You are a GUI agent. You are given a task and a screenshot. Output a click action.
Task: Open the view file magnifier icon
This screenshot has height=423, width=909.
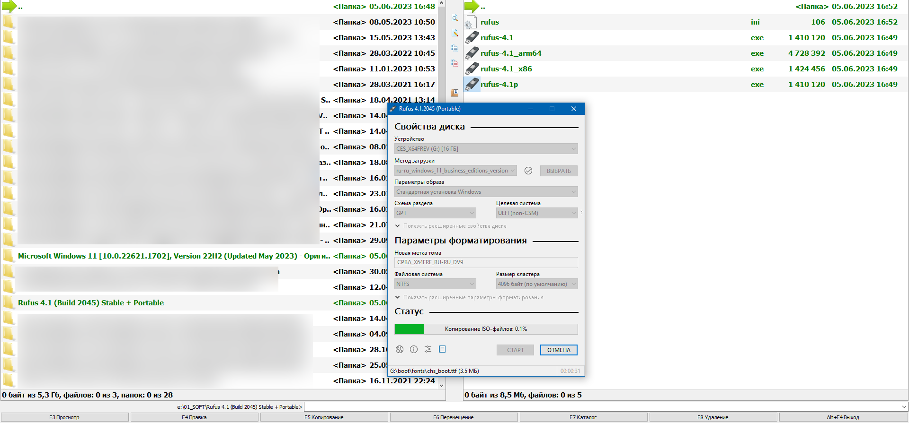coord(454,18)
